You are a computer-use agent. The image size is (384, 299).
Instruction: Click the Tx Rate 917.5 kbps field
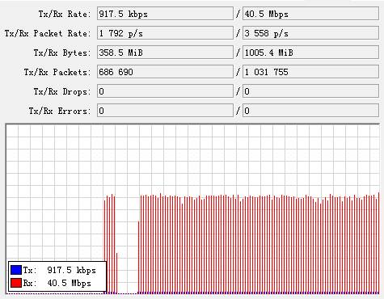point(165,14)
